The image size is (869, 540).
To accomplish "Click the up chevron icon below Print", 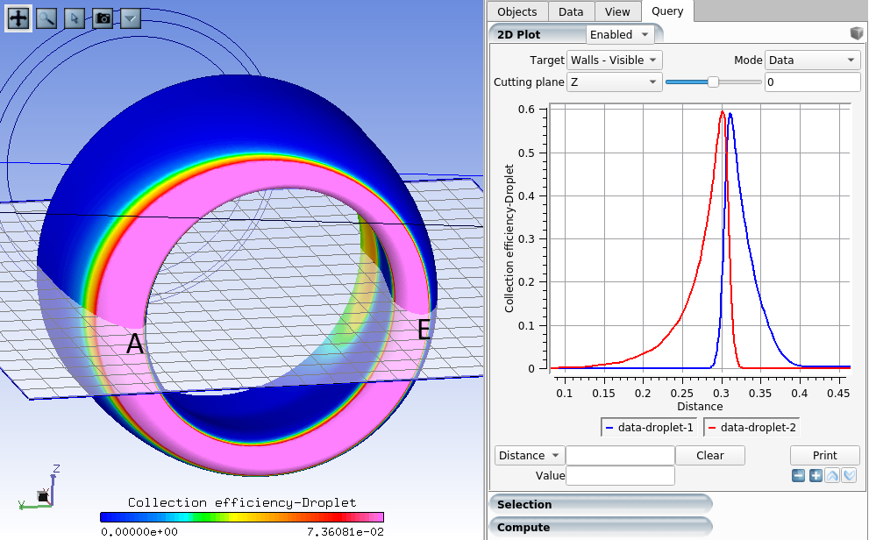I will pyautogui.click(x=832, y=475).
